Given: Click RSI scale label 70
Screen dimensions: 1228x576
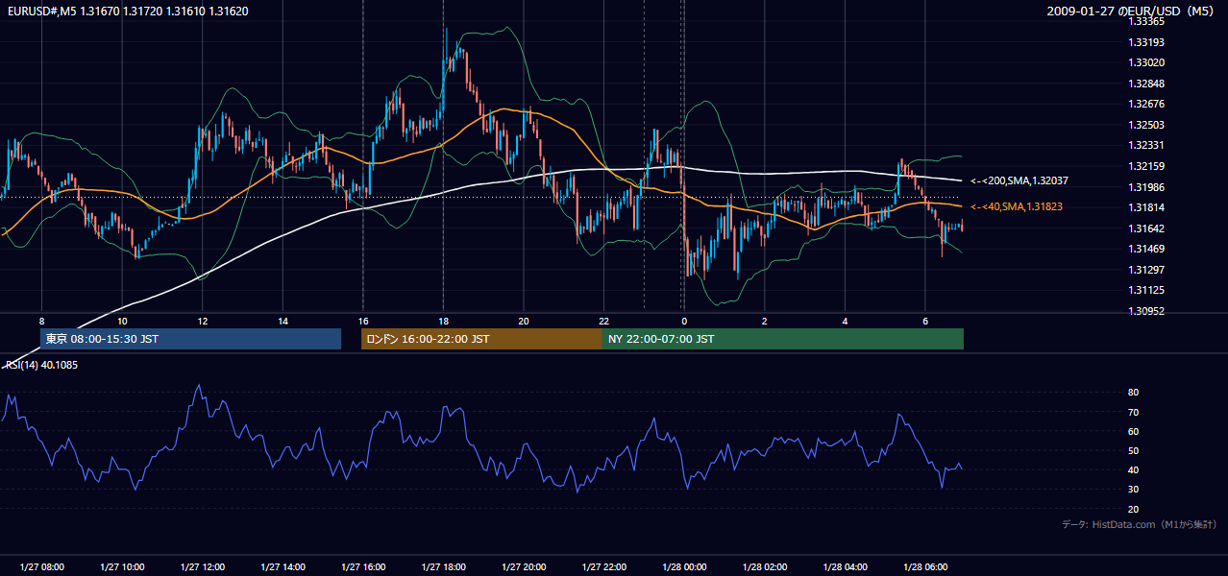Looking at the screenshot, I should click(1134, 412).
